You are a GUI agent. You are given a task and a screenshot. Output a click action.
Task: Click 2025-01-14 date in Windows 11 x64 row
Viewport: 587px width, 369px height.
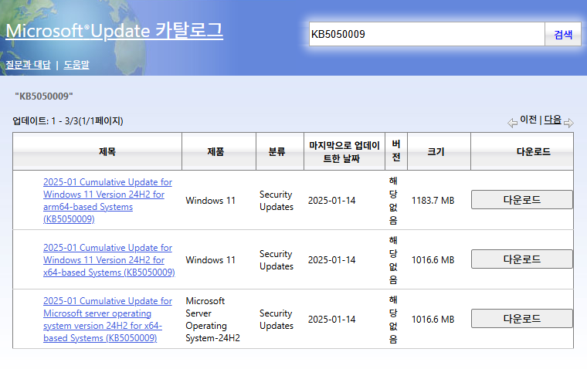pyautogui.click(x=331, y=260)
